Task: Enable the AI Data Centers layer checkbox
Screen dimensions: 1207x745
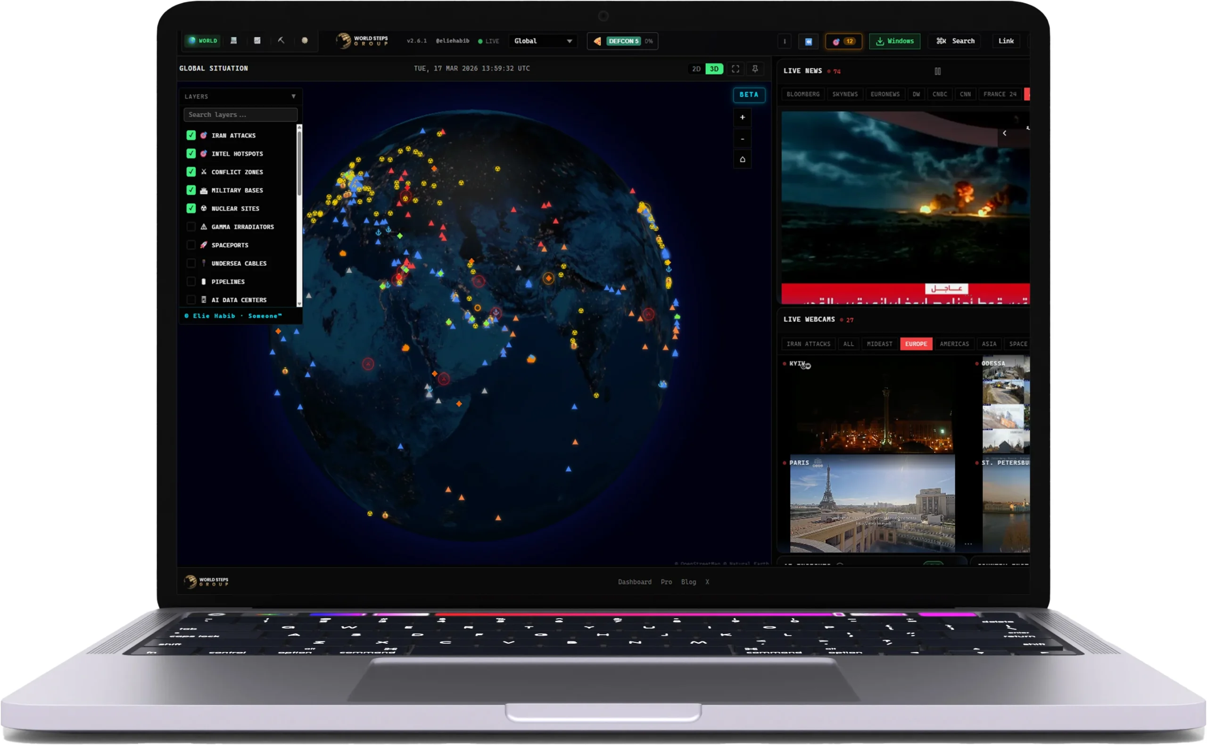Action: [191, 300]
